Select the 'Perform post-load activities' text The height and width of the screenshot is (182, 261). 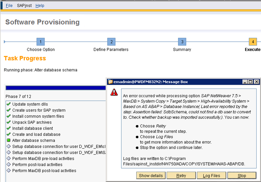[x=37, y=165]
